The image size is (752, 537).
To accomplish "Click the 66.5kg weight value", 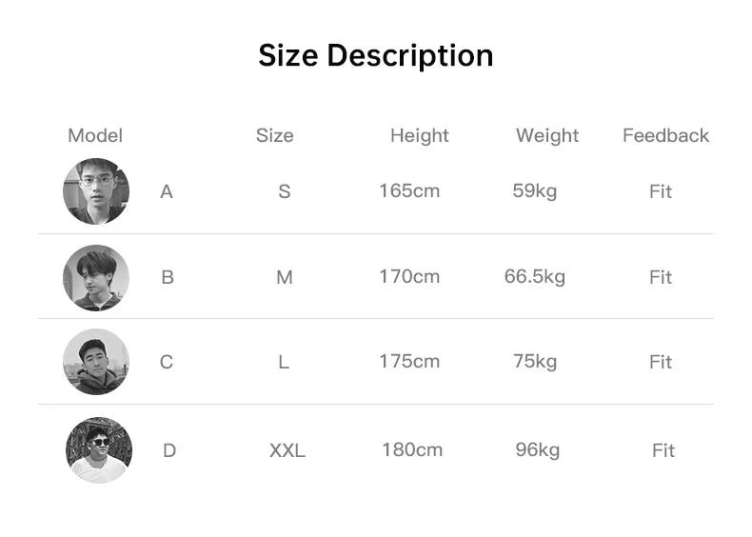I will pyautogui.click(x=535, y=276).
